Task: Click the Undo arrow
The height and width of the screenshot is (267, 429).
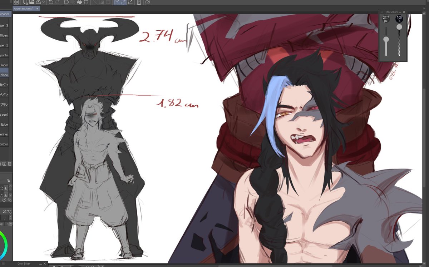Action: [x=51, y=2]
